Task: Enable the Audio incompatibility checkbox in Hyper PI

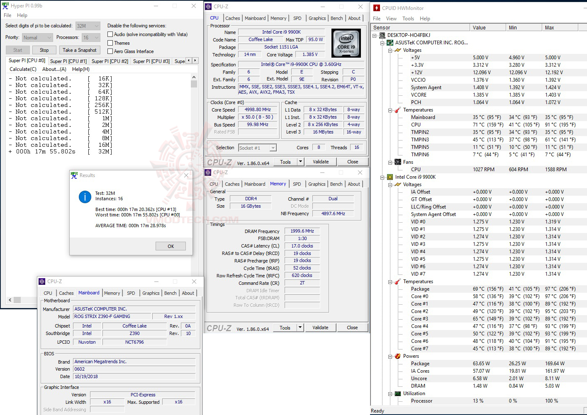Action: pyautogui.click(x=110, y=34)
